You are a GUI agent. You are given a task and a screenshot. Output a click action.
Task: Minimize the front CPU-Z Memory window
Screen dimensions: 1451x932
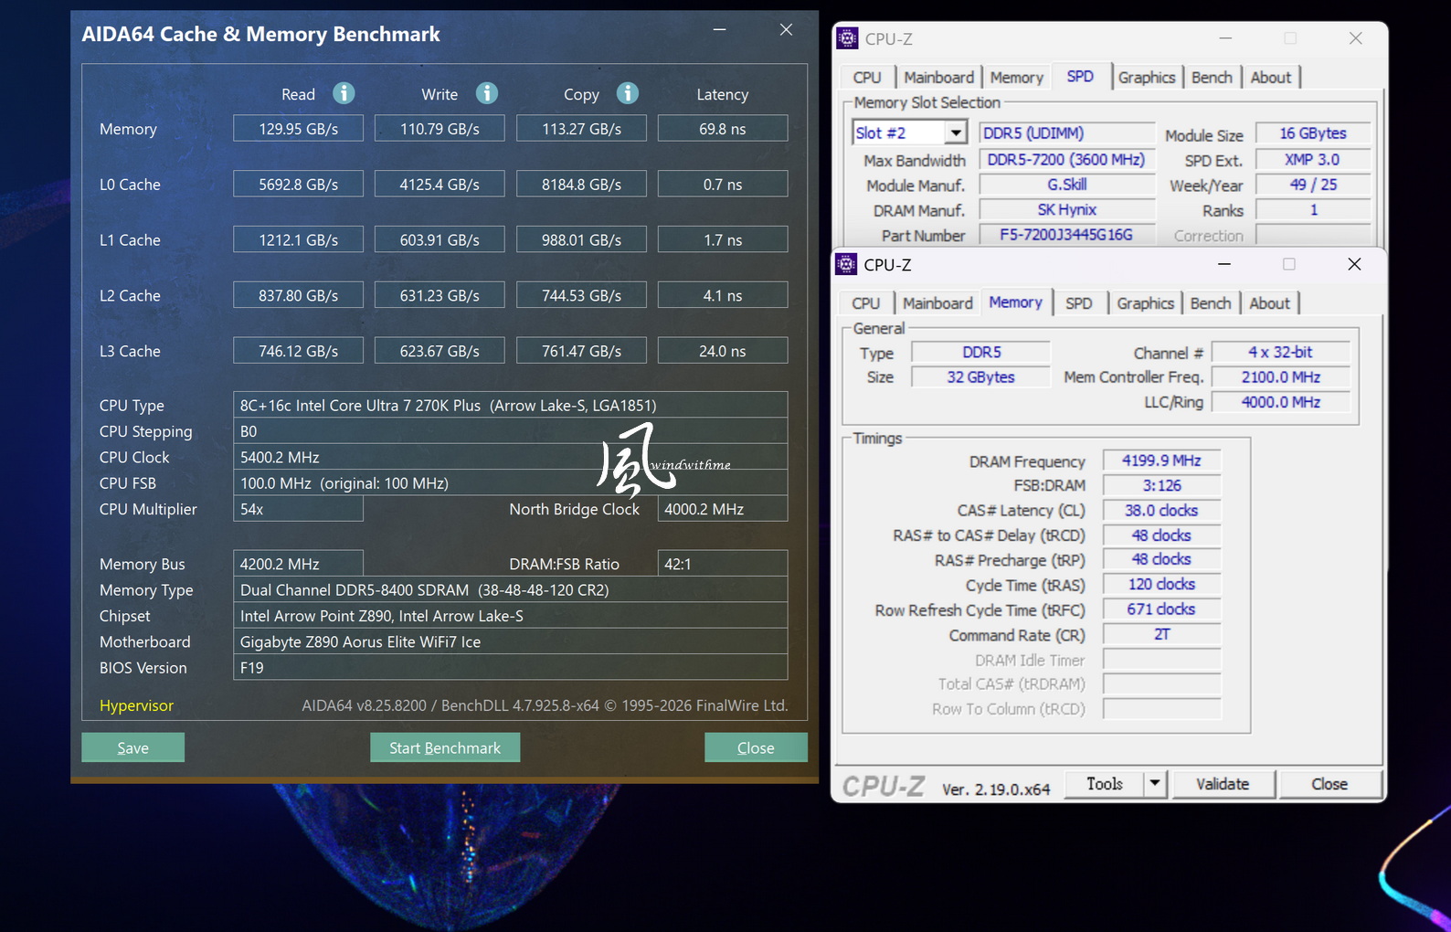pos(1224,264)
